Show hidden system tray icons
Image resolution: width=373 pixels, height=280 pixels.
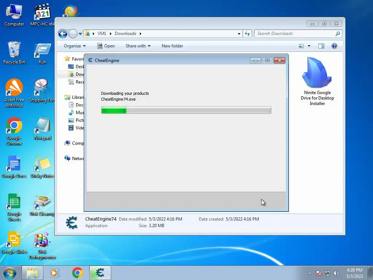[310, 273]
